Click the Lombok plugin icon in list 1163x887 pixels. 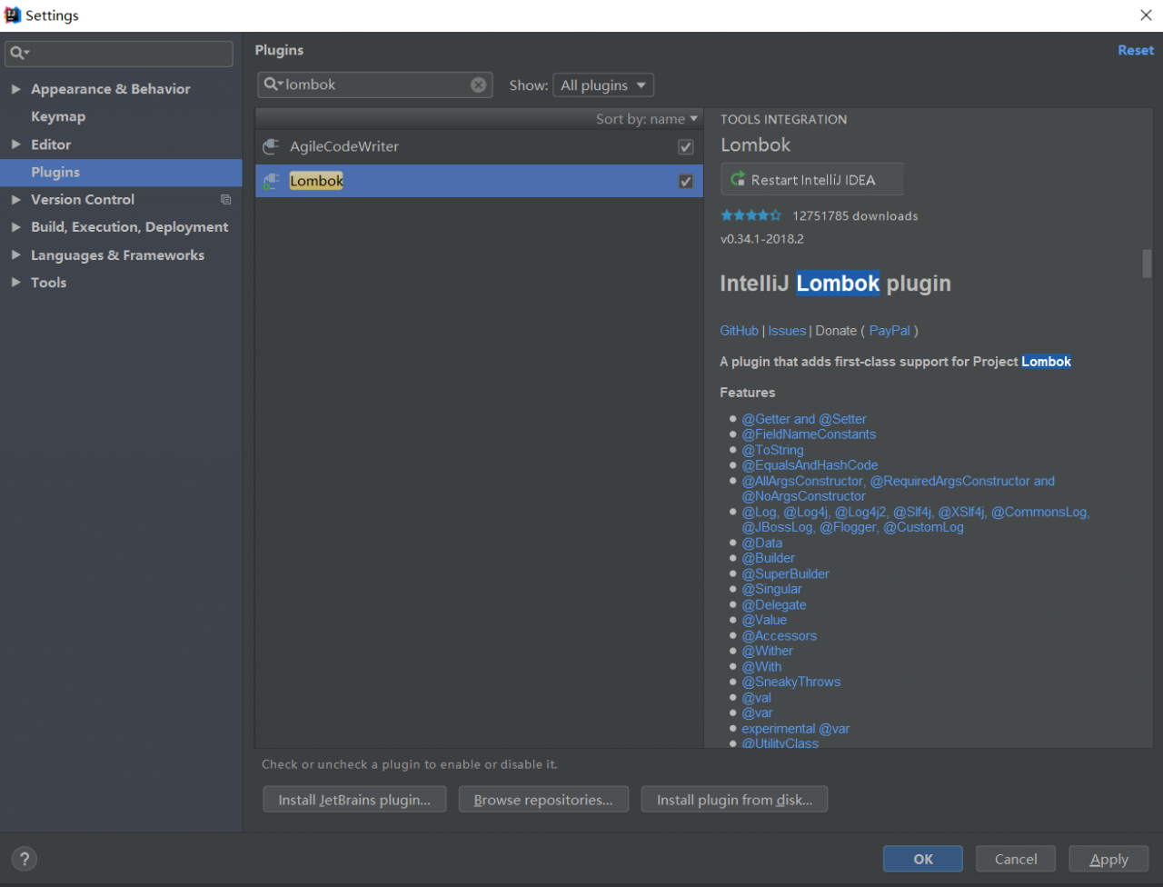(x=271, y=181)
